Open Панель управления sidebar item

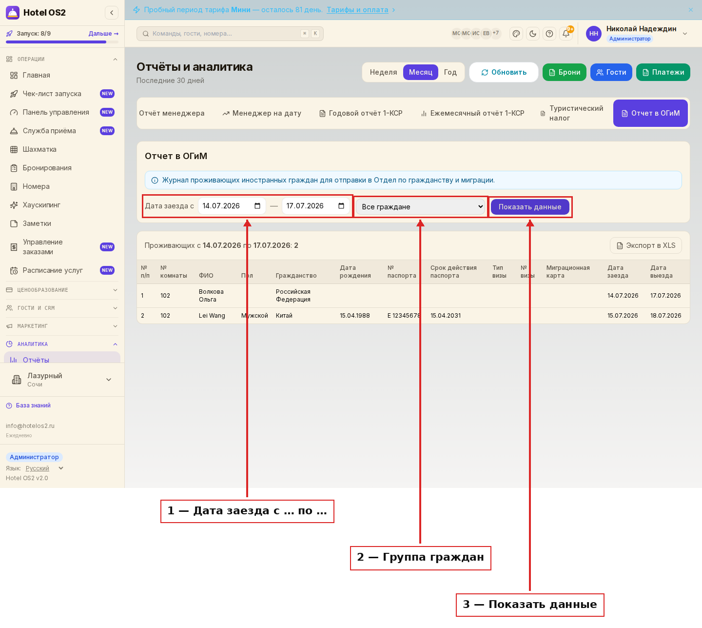point(62,112)
